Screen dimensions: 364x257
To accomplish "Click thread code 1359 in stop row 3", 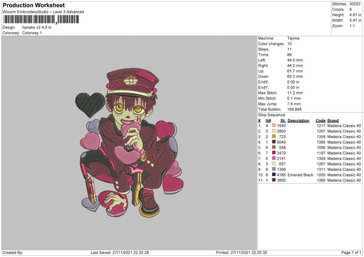I will (321, 136).
